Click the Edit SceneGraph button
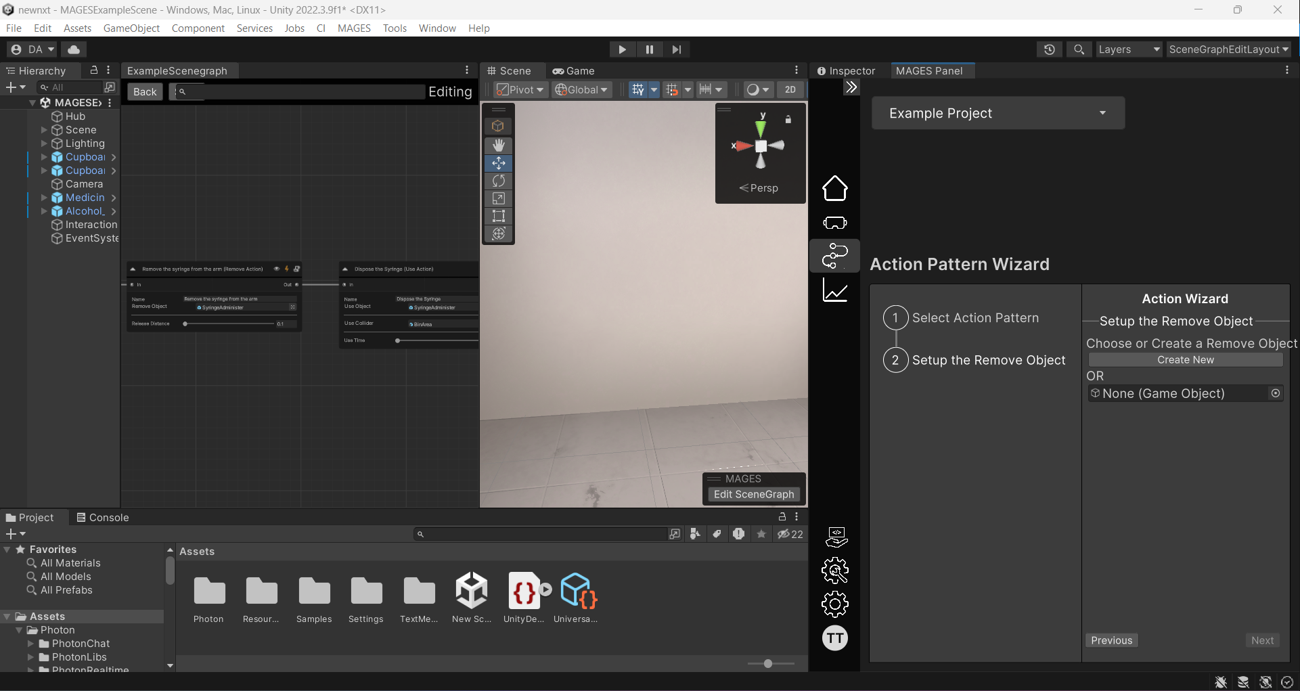Image resolution: width=1300 pixels, height=691 pixels. pos(754,494)
